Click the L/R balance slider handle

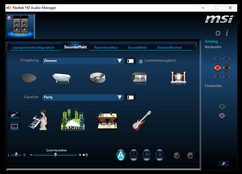pos(16,155)
